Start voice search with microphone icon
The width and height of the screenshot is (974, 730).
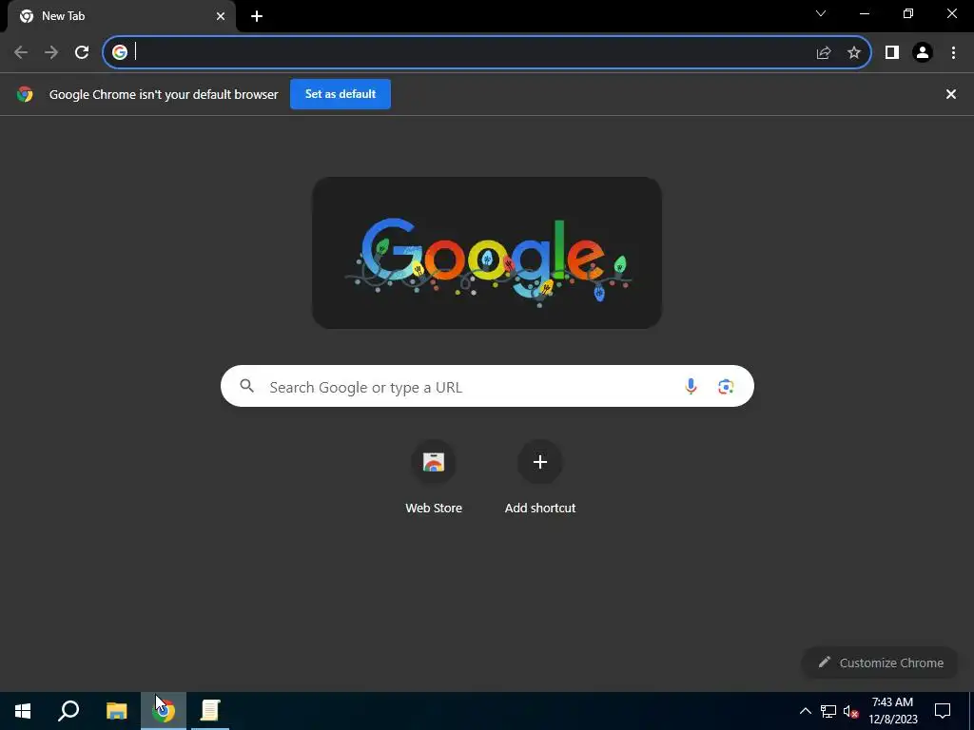point(691,387)
